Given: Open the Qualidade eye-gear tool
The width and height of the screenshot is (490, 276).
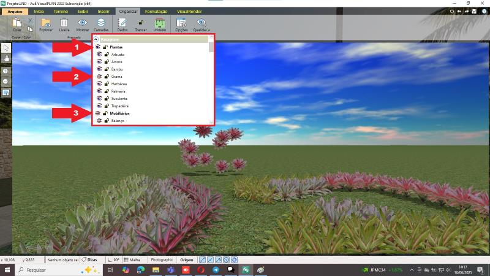Looking at the screenshot, I should coord(202,25).
